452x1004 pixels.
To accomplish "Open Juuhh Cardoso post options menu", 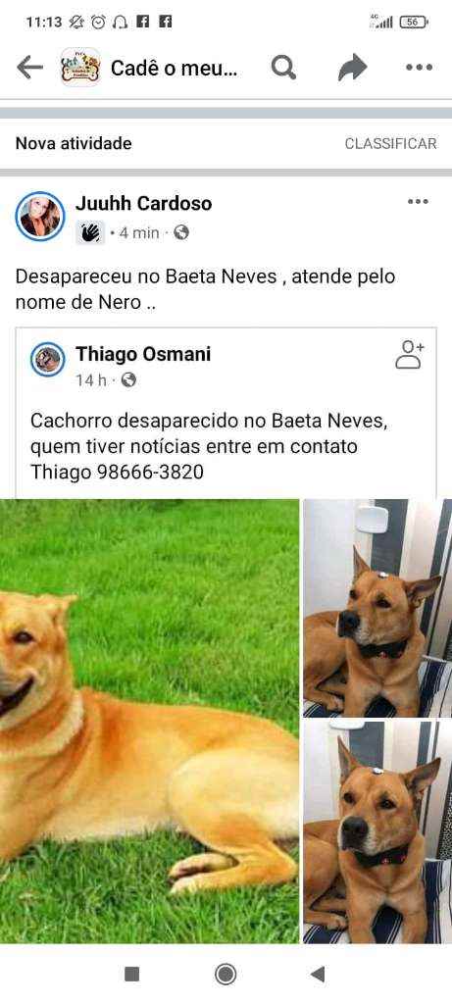I will click(418, 202).
